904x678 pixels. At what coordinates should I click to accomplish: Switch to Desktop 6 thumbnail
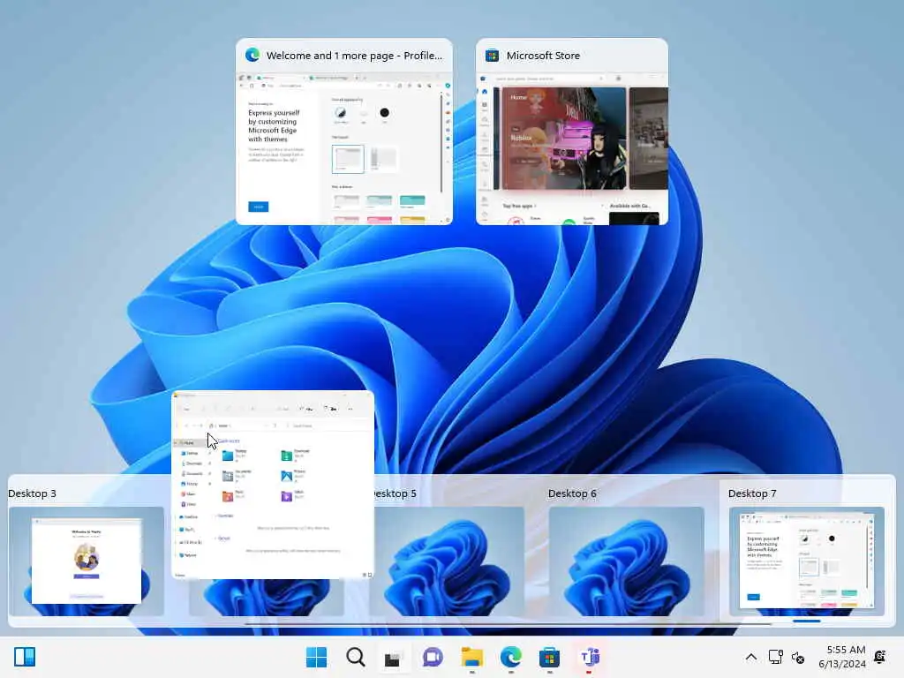[626, 561]
